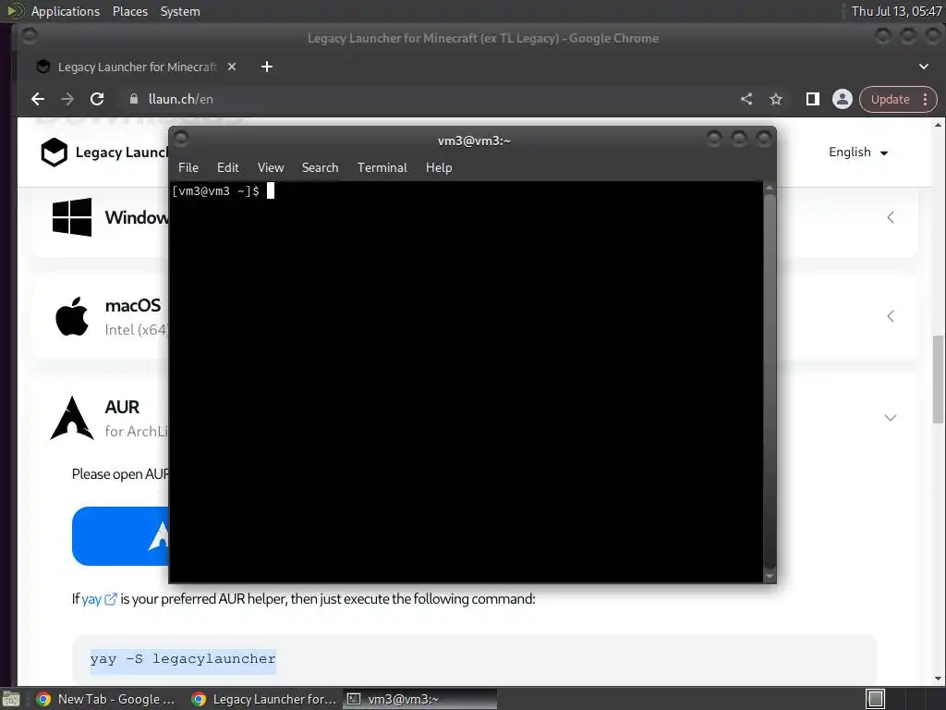The height and width of the screenshot is (710, 946).
Task: Open a new Chrome tab with plus
Action: click(267, 67)
